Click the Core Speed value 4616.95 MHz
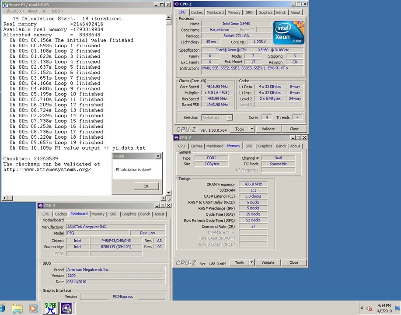This screenshot has height=315, width=401. (217, 87)
